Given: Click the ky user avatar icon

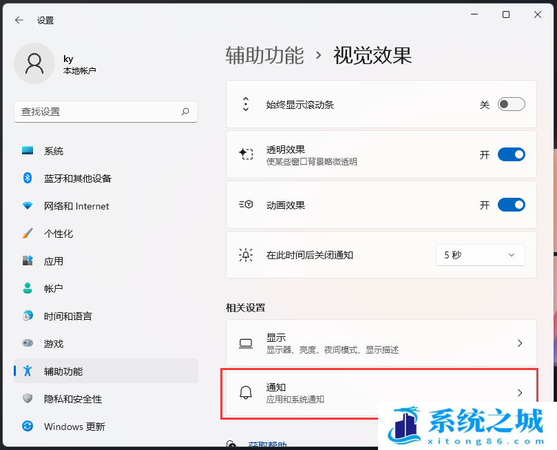Looking at the screenshot, I should click(x=34, y=63).
